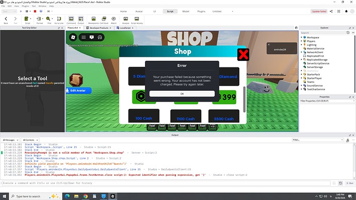Open the in-game chat icon

pos(92,37)
